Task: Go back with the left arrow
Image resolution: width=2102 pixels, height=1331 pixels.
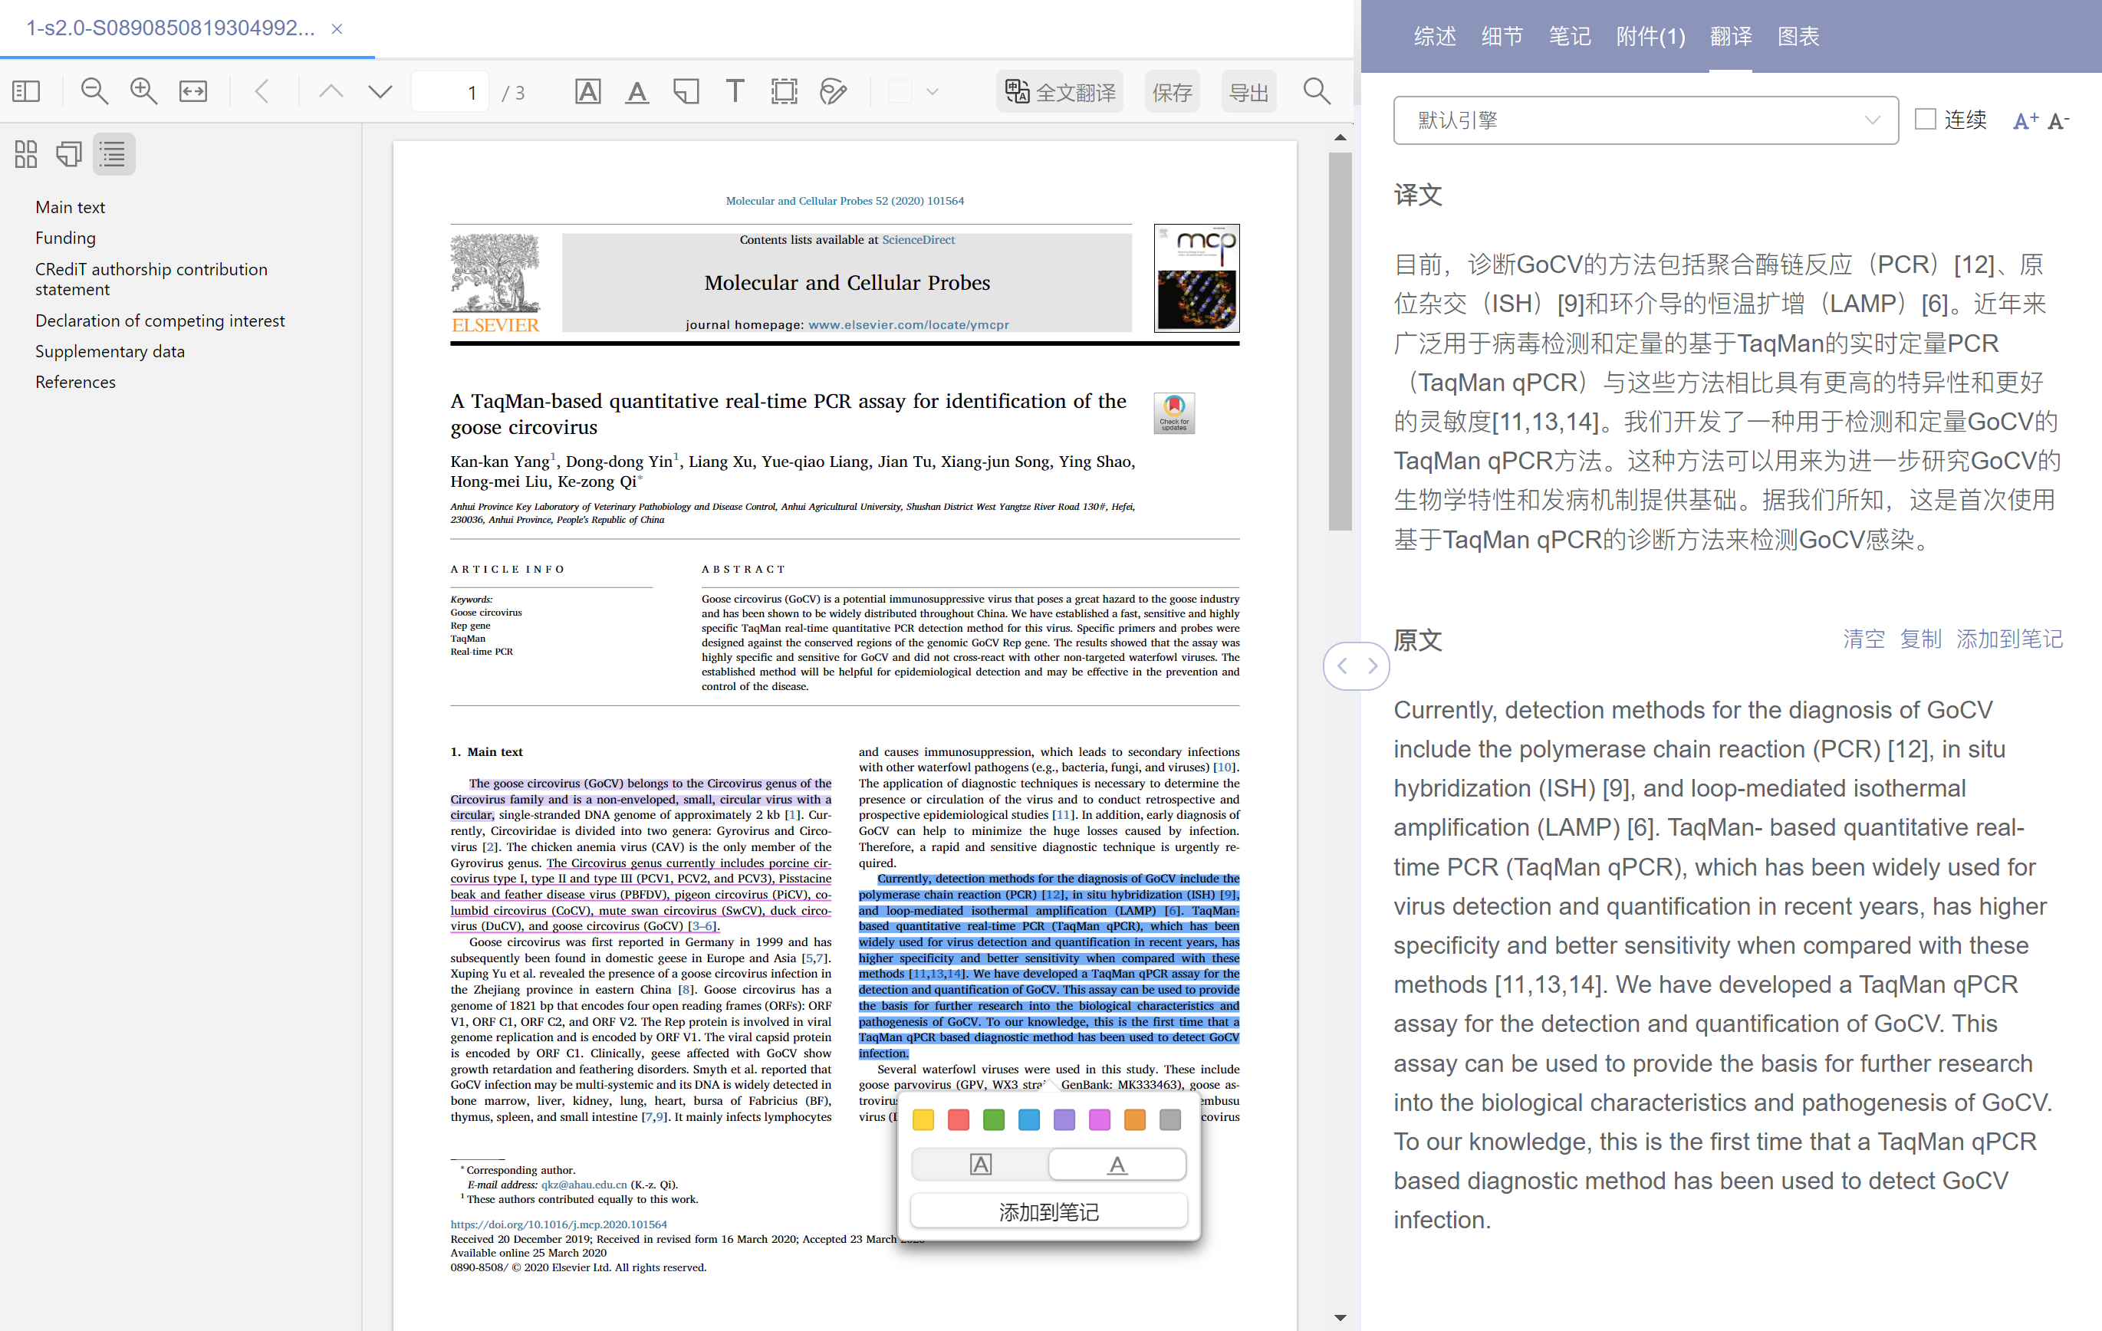Action: pyautogui.click(x=262, y=92)
